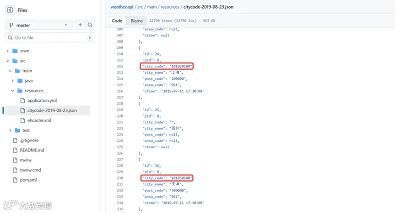Click the ehcache.xml file icon

click(23, 120)
